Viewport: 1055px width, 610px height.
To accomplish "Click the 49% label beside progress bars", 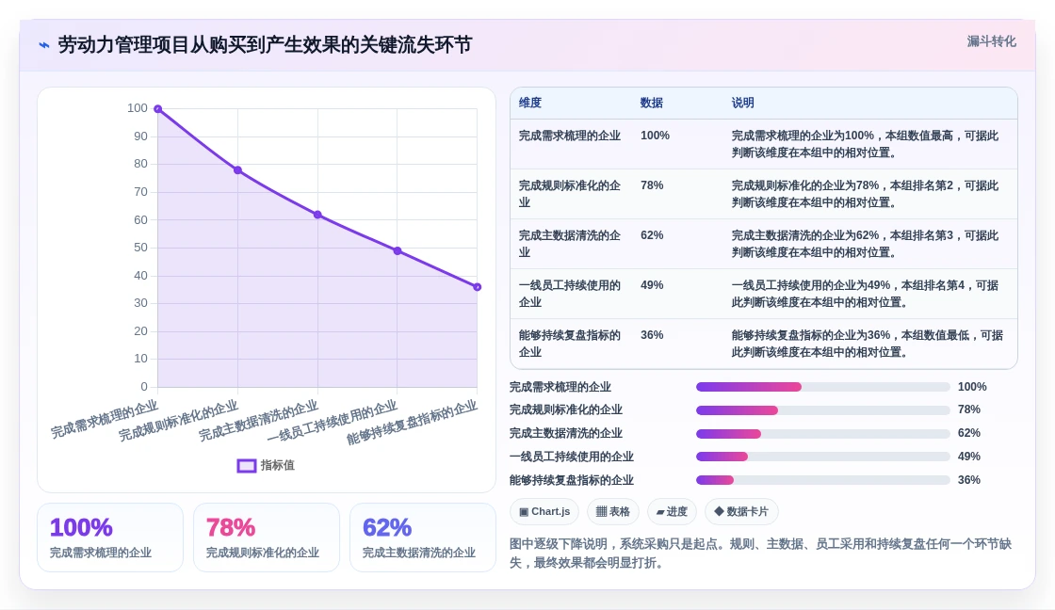I will click(969, 457).
